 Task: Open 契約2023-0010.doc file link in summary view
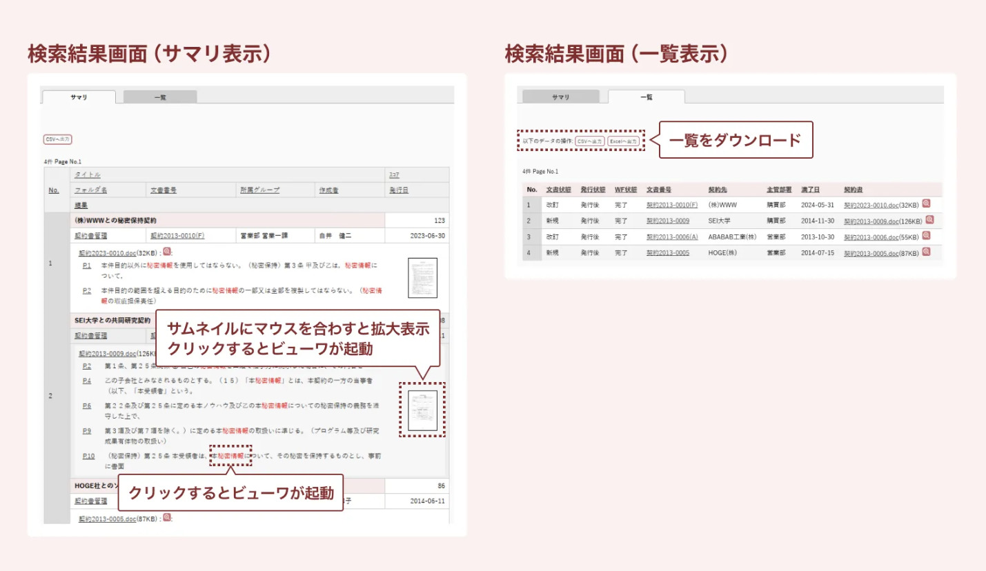[108, 252]
